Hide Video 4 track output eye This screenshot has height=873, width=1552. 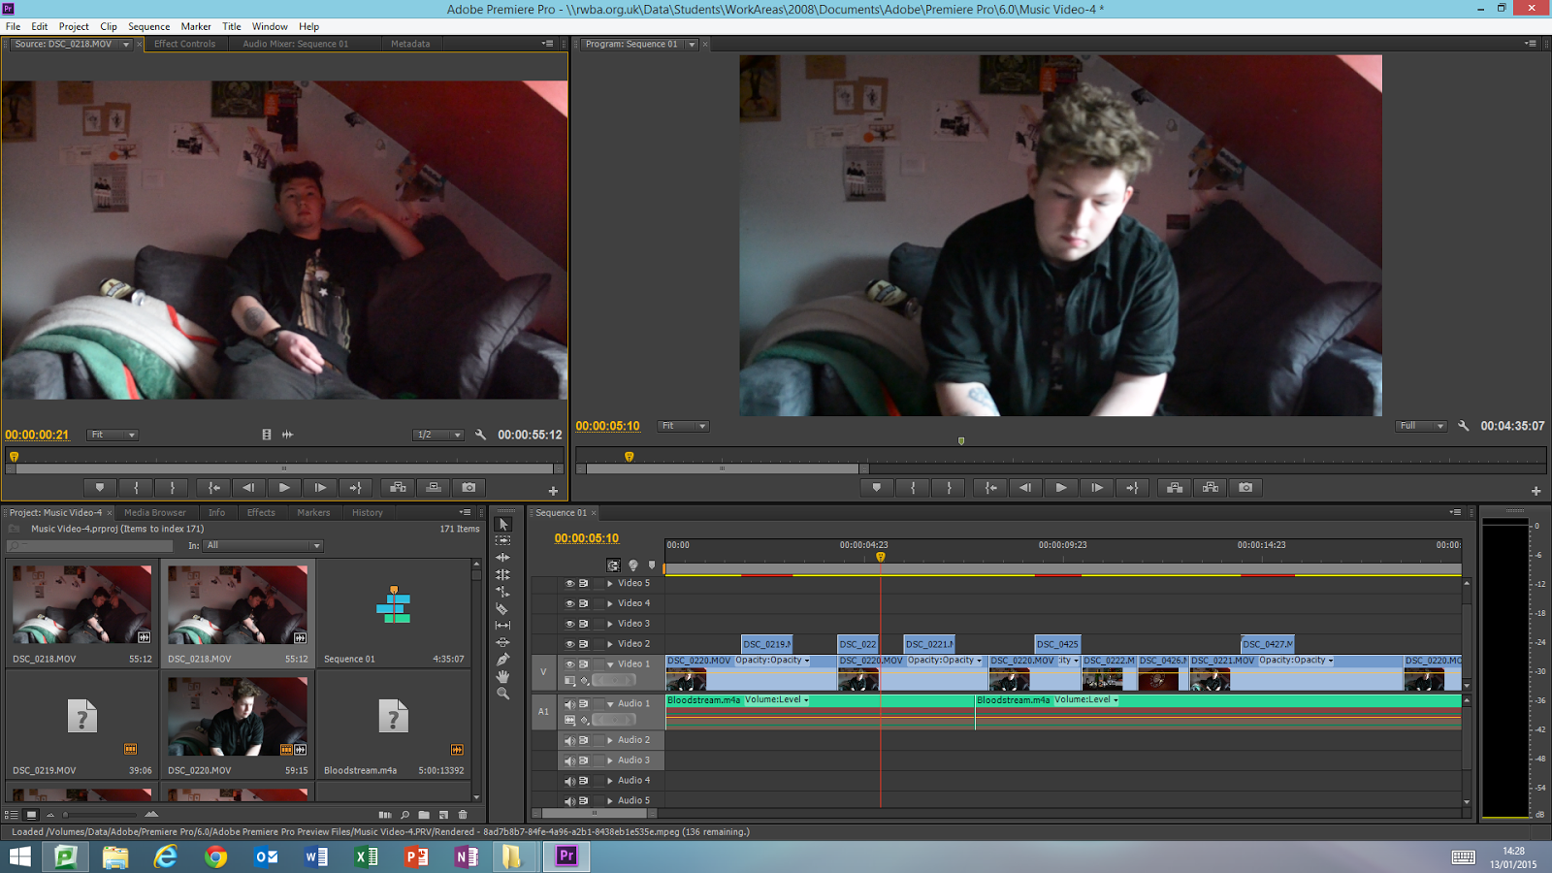click(x=569, y=603)
